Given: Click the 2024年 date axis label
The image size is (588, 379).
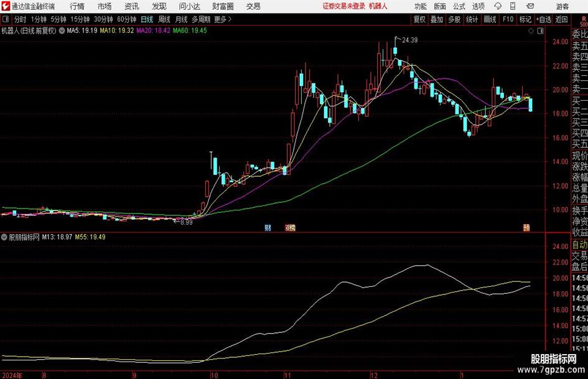Looking at the screenshot, I should click(x=12, y=375).
